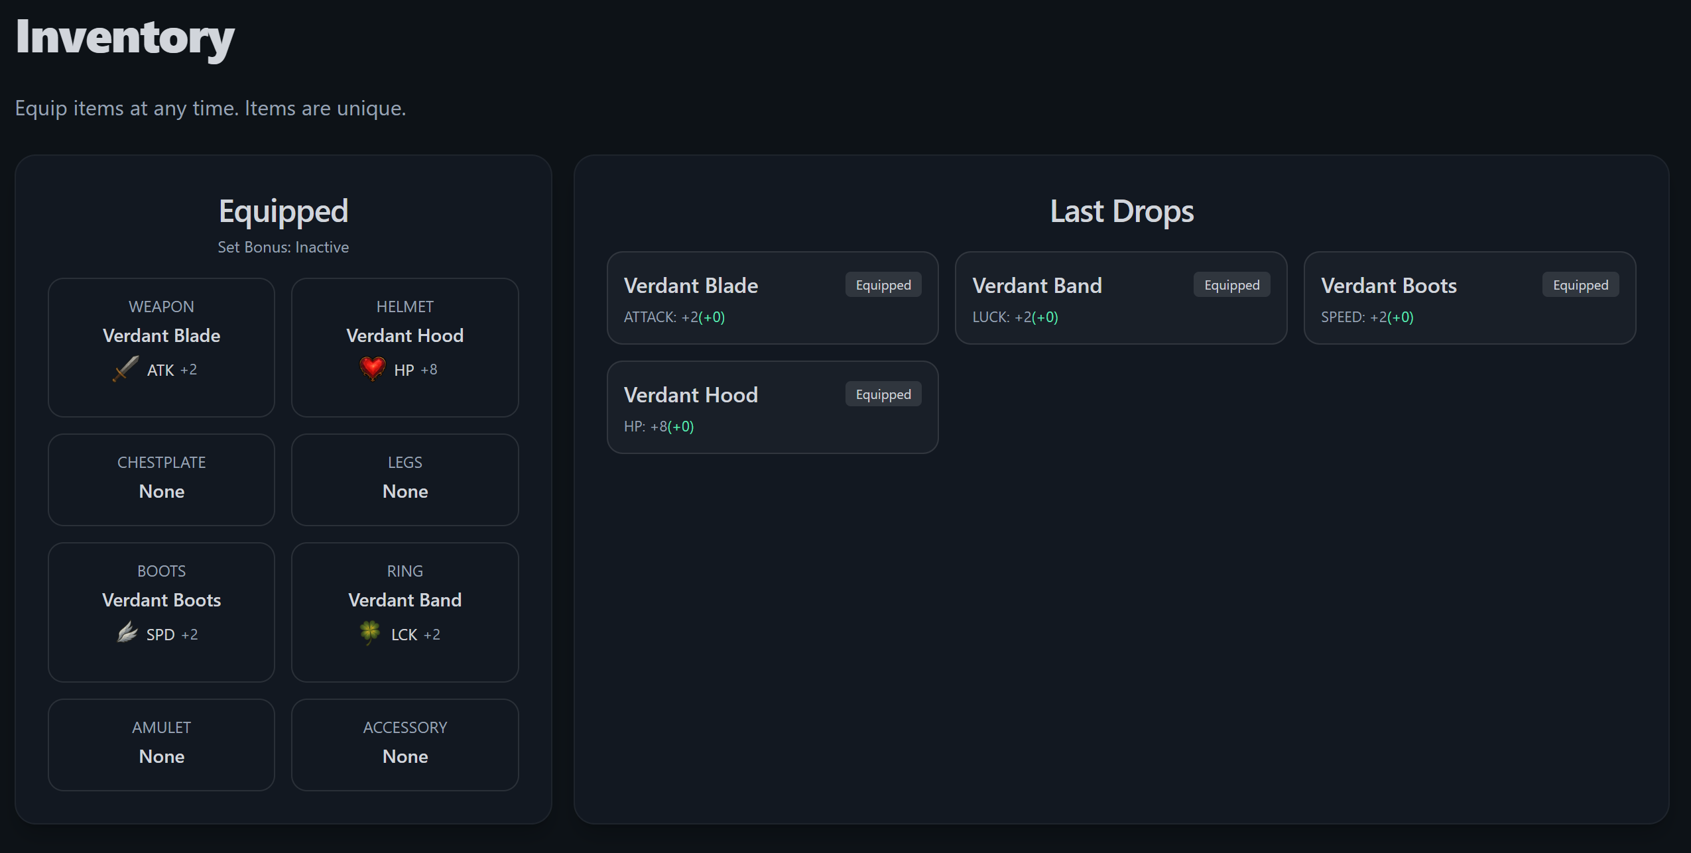This screenshot has width=1691, height=853.
Task: Toggle Equipped badge on Verdant Band drop
Action: tap(1231, 285)
